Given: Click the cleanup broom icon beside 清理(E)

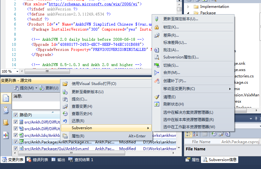Looking at the screenshot, I should click(156, 97).
